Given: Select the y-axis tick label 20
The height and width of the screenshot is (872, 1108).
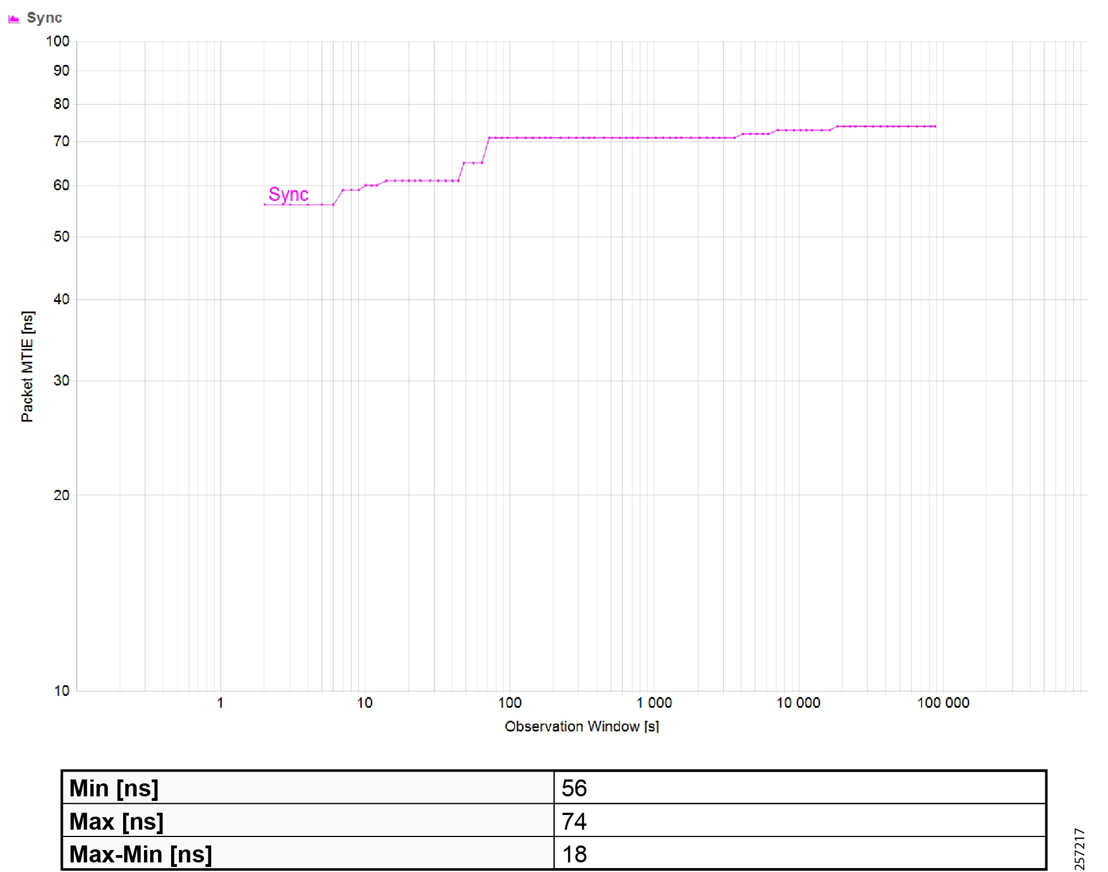Looking at the screenshot, I should point(62,495).
